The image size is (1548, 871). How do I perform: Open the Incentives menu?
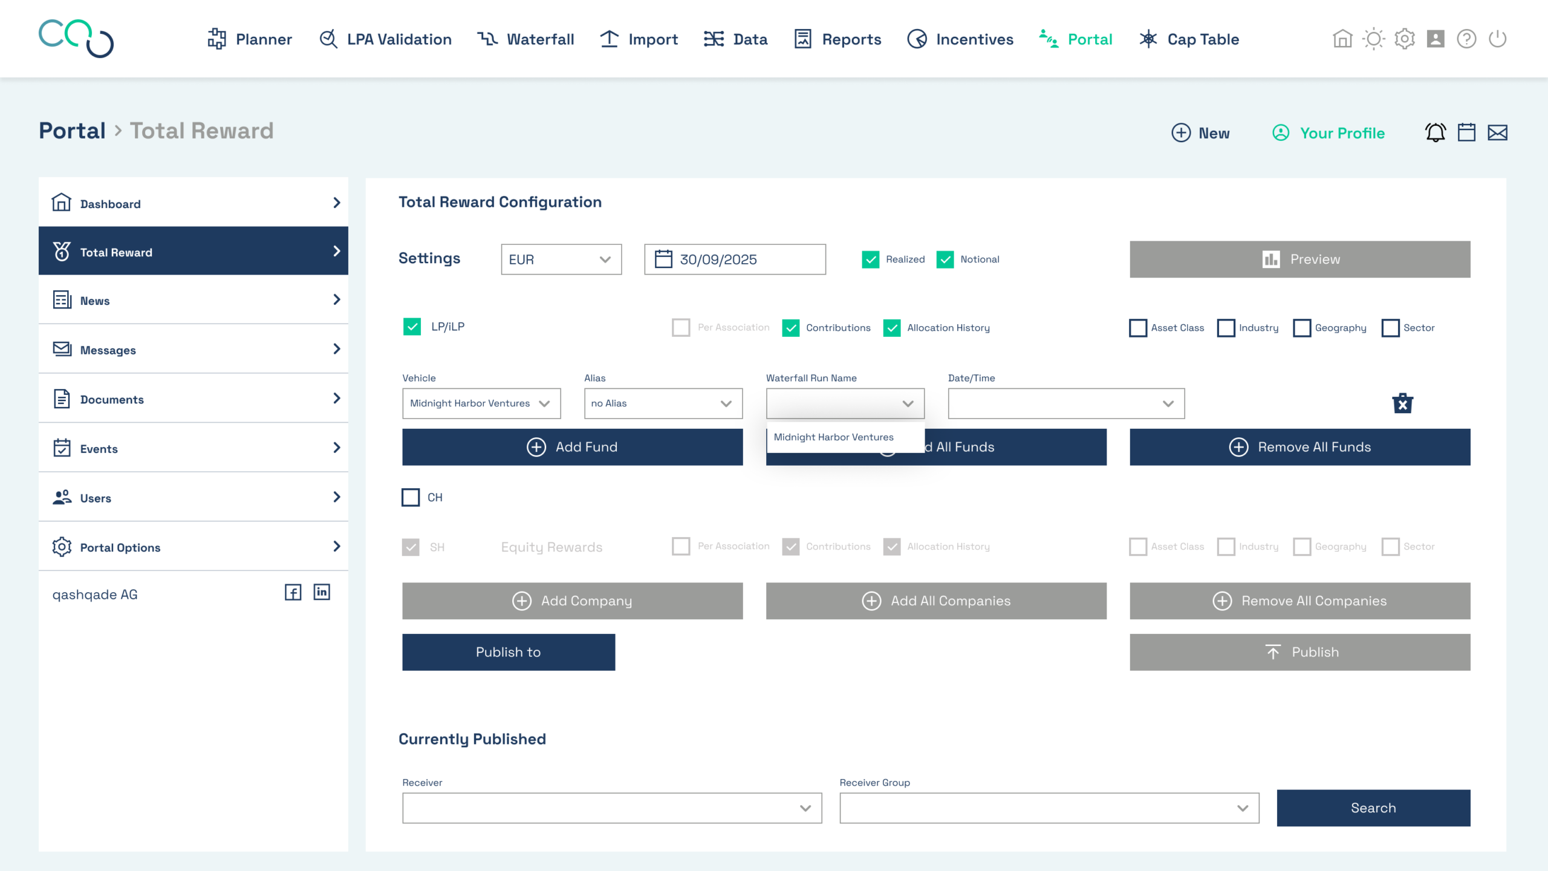coord(960,39)
